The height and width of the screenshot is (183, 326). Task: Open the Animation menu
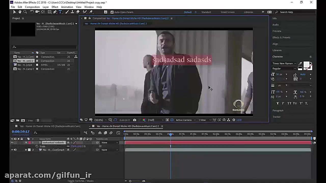(67, 7)
